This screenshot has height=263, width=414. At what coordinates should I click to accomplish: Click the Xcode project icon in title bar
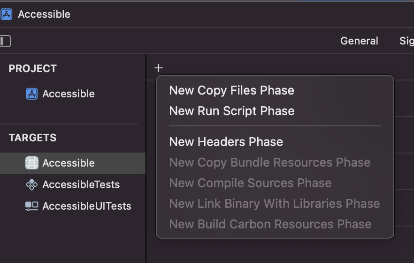click(6, 14)
